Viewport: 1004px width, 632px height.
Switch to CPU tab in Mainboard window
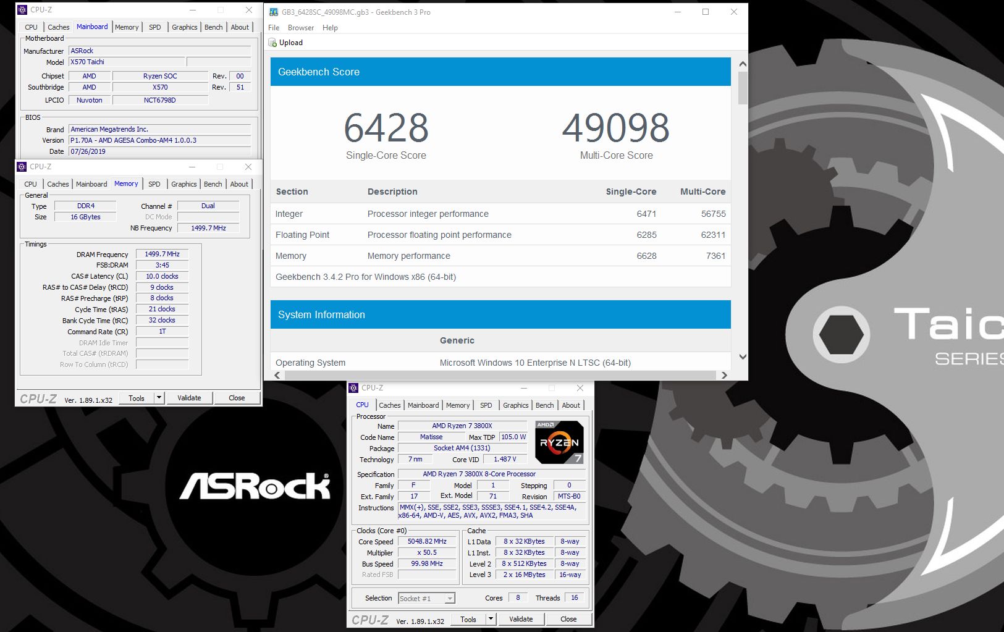coord(31,27)
